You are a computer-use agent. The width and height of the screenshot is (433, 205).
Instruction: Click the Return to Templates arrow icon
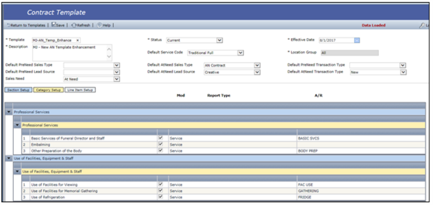tap(9, 25)
